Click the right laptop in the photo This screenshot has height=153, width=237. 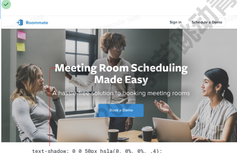[172, 130]
